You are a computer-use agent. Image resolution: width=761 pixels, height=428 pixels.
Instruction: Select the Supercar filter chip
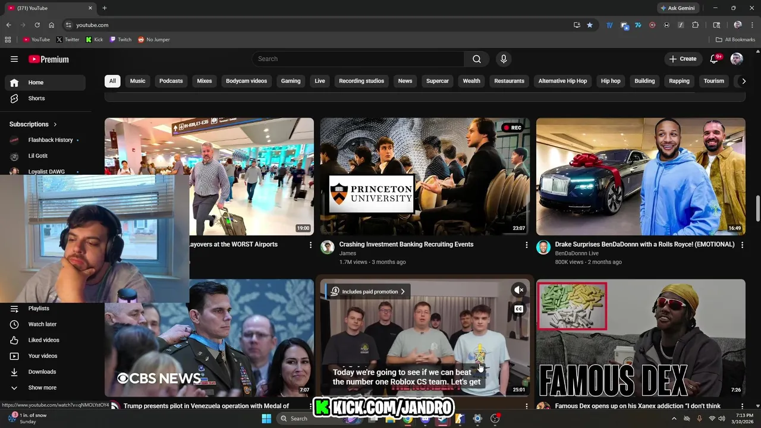(x=438, y=81)
